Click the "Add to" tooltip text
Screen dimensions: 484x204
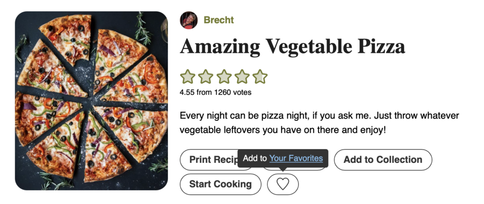[x=255, y=159]
